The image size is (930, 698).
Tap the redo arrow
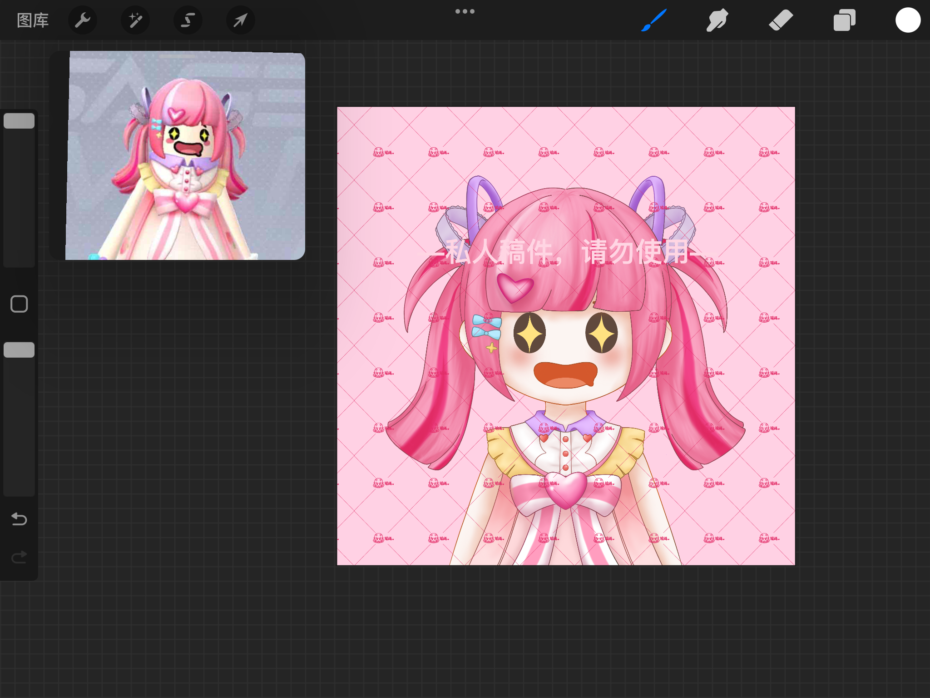coord(19,557)
